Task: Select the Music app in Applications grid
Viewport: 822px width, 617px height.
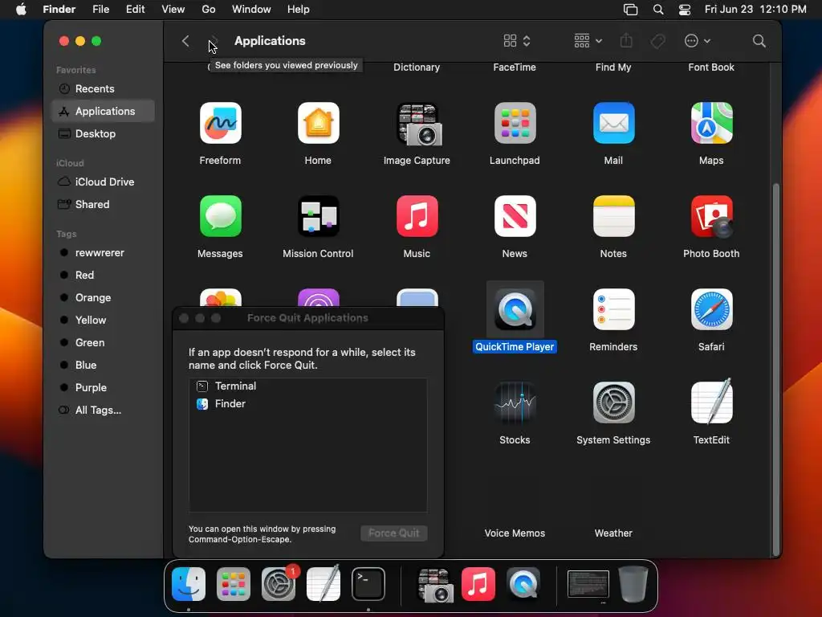Action: click(417, 216)
